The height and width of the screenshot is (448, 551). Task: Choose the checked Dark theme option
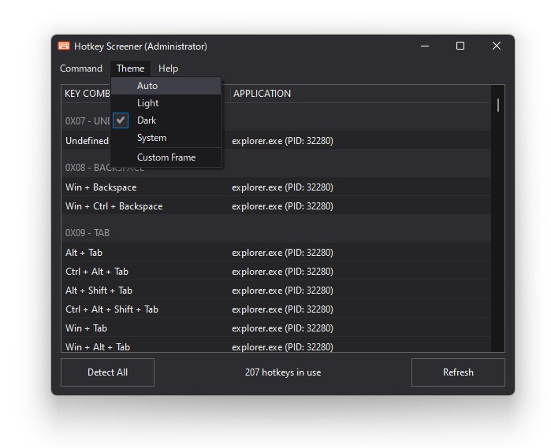147,120
